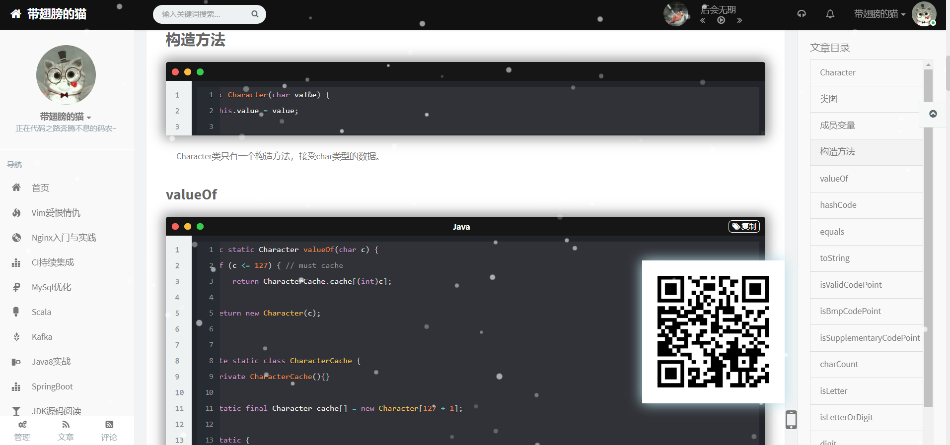
Task: Jump to 类图 in table of contents
Action: tap(867, 99)
